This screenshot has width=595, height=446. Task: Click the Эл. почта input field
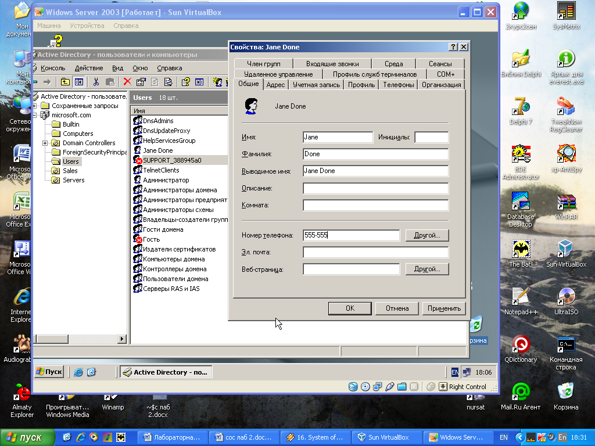click(376, 252)
